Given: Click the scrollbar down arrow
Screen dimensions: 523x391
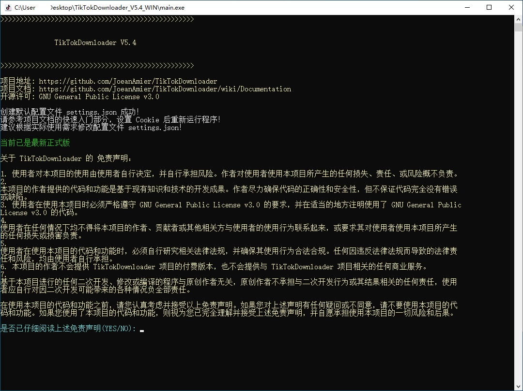Looking at the screenshot, I should (x=518, y=387).
